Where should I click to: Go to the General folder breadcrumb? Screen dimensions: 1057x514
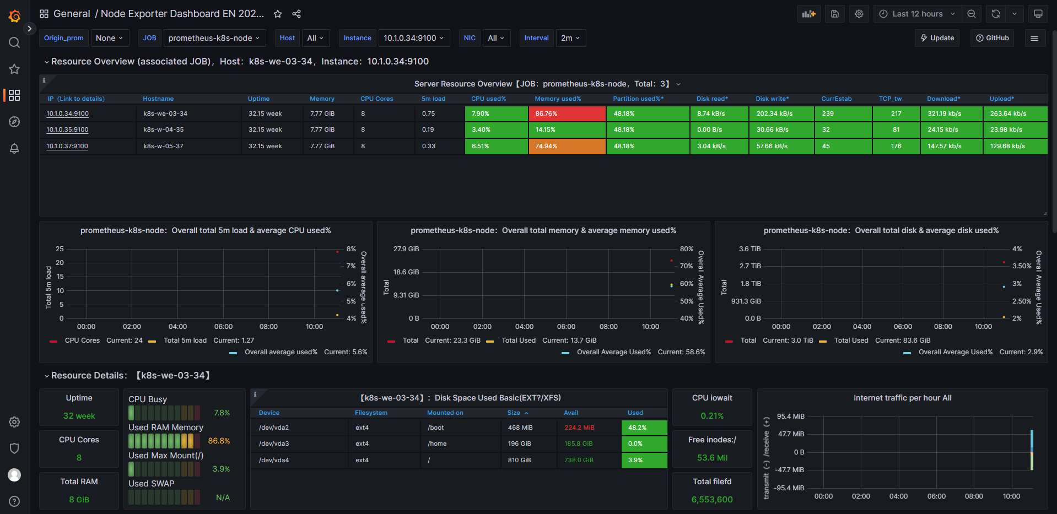[x=72, y=14]
